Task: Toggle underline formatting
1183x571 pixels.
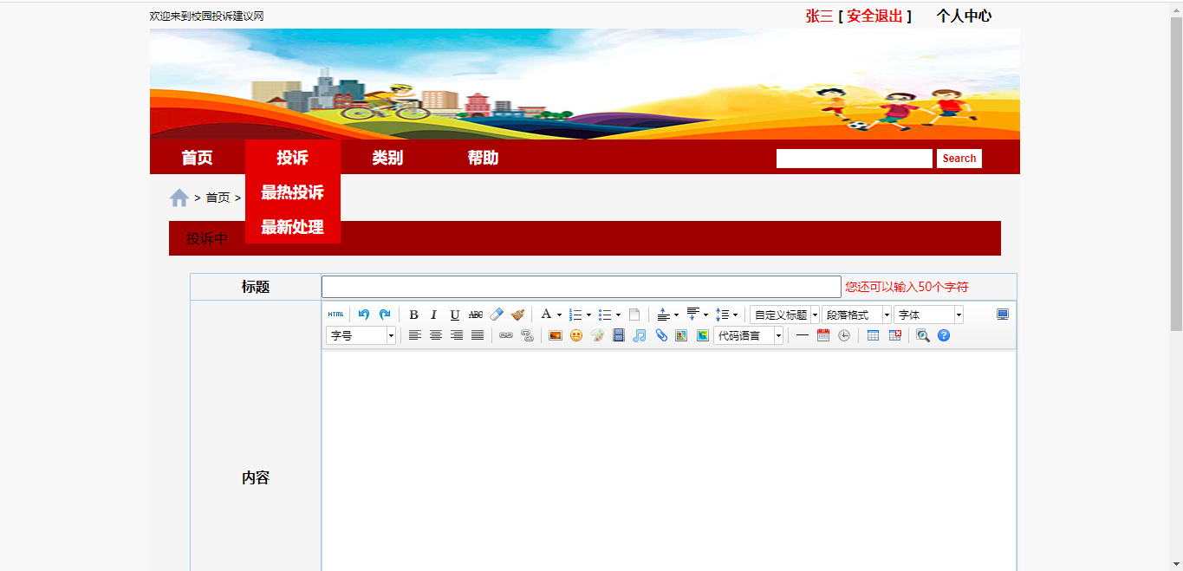Action: tap(455, 315)
